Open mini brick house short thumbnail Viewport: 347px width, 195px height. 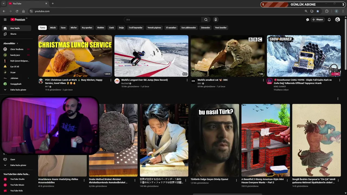coord(266,140)
